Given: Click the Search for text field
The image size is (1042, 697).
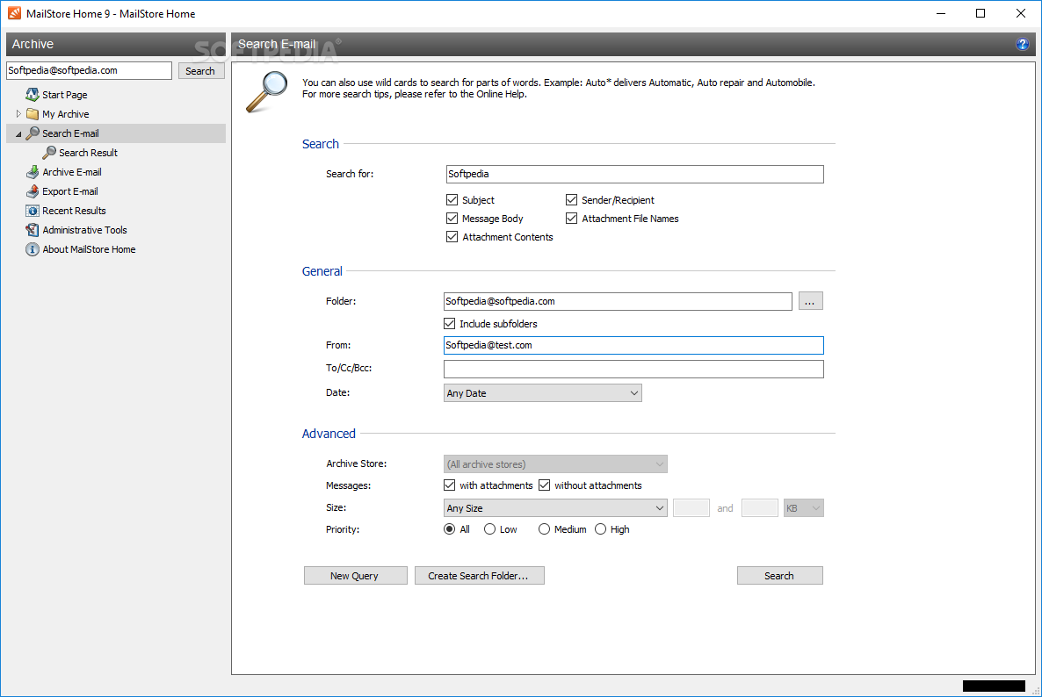Looking at the screenshot, I should pos(634,174).
